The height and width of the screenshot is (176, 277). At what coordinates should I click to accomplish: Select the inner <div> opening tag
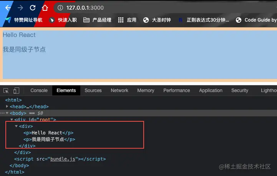(26, 126)
